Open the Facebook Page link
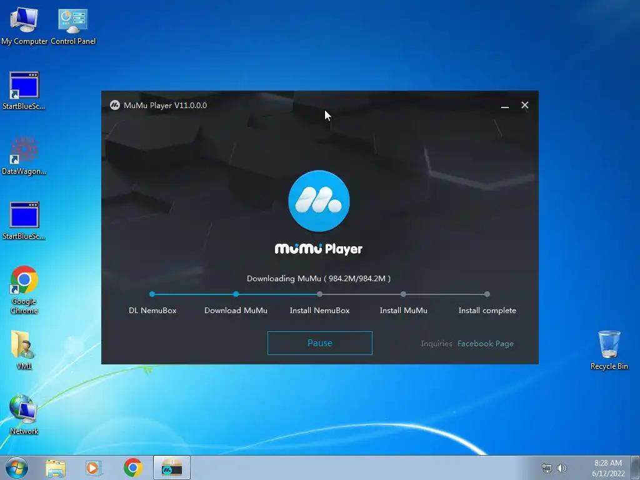Screen dimensions: 640x480 click(x=485, y=344)
